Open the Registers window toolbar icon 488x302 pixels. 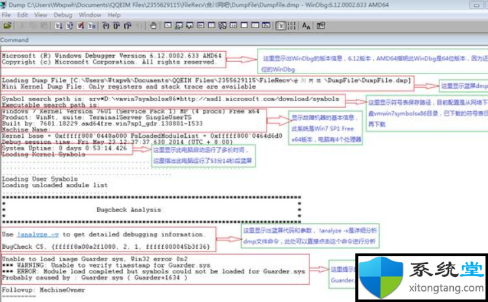click(x=201, y=26)
